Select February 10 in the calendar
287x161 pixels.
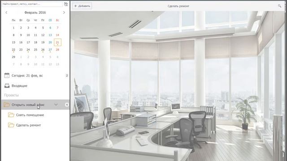[x=28, y=35]
